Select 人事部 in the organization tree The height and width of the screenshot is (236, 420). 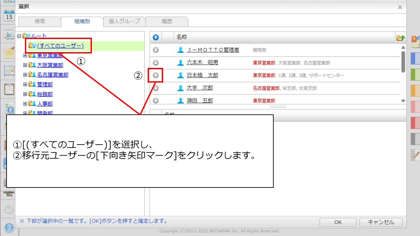[45, 104]
